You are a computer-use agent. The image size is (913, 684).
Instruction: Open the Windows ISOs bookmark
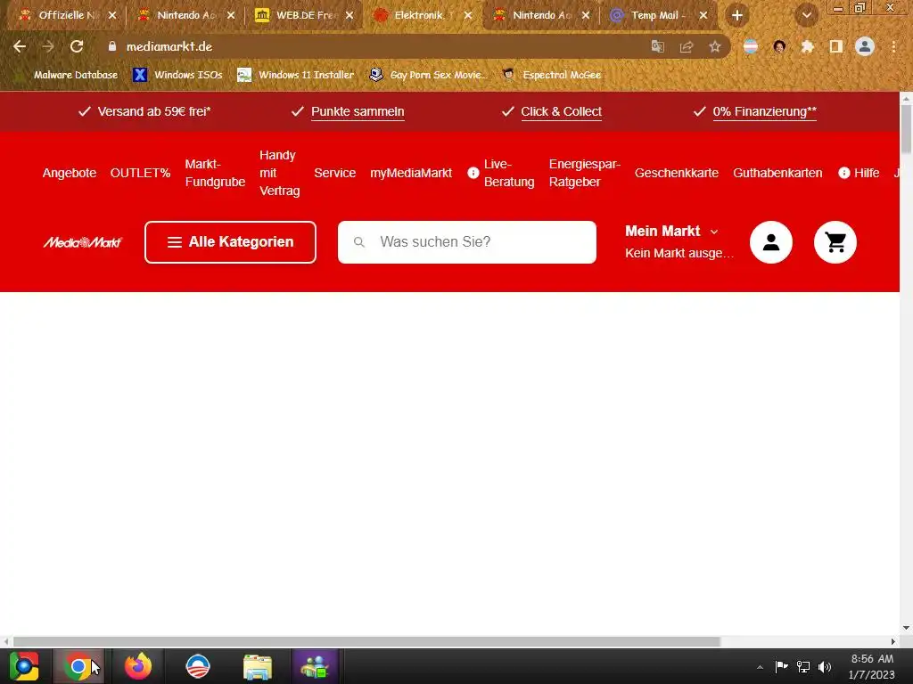click(178, 75)
